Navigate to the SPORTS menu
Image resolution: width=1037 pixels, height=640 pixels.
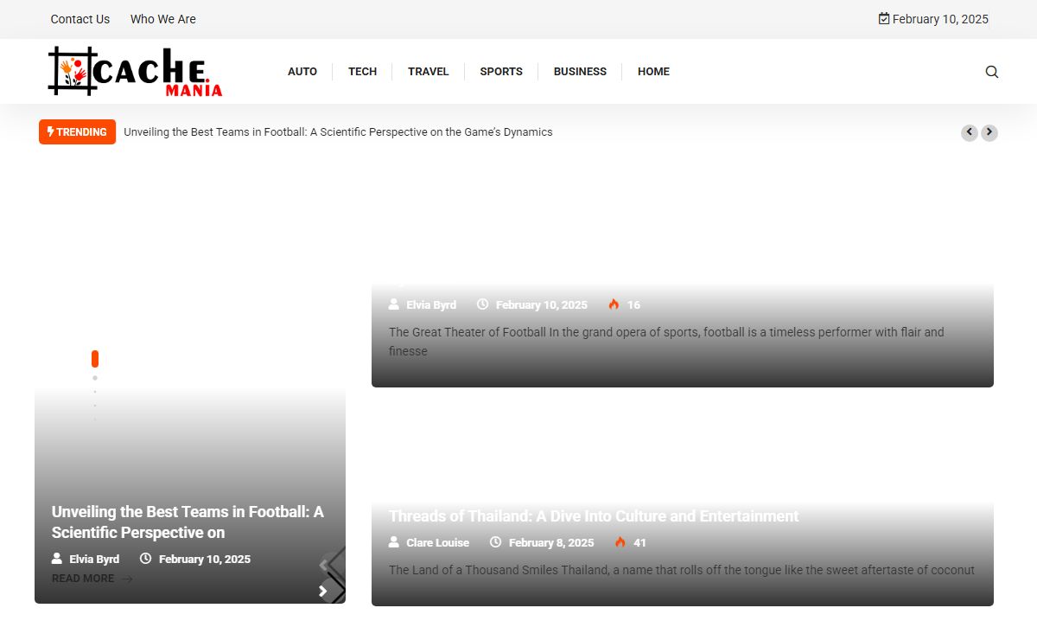tap(501, 72)
